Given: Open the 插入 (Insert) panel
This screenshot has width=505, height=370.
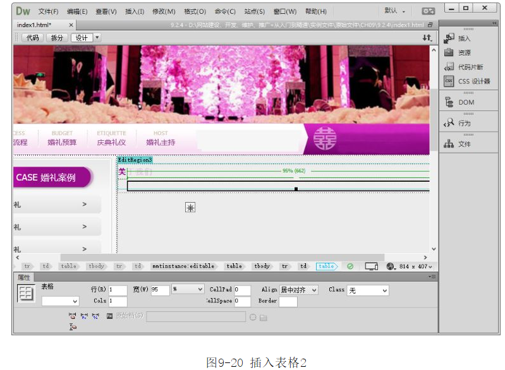Looking at the screenshot, I should pos(464,39).
